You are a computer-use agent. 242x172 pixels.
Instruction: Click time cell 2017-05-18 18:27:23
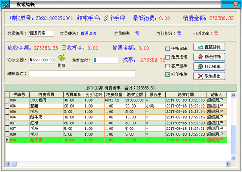[186, 134]
